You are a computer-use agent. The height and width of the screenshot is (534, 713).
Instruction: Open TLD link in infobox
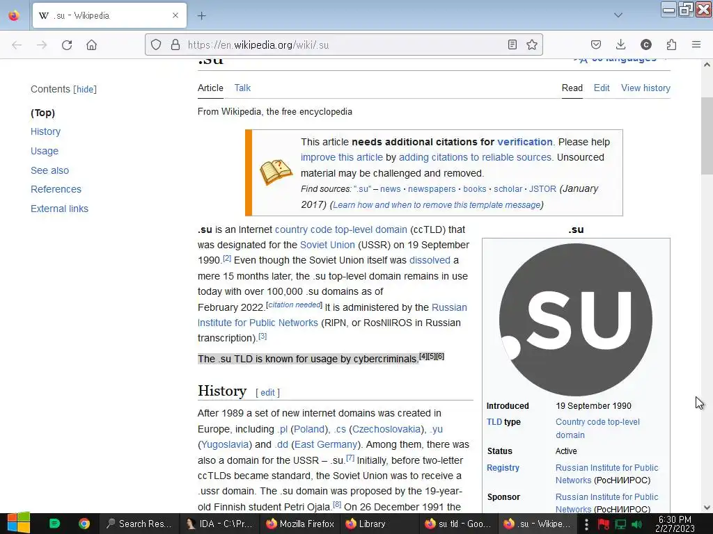494,422
